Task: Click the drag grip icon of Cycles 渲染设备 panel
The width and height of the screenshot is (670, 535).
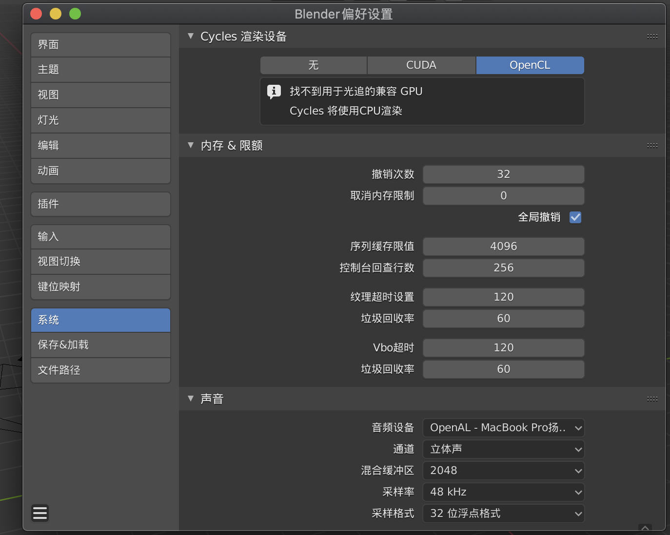Action: pyautogui.click(x=652, y=37)
